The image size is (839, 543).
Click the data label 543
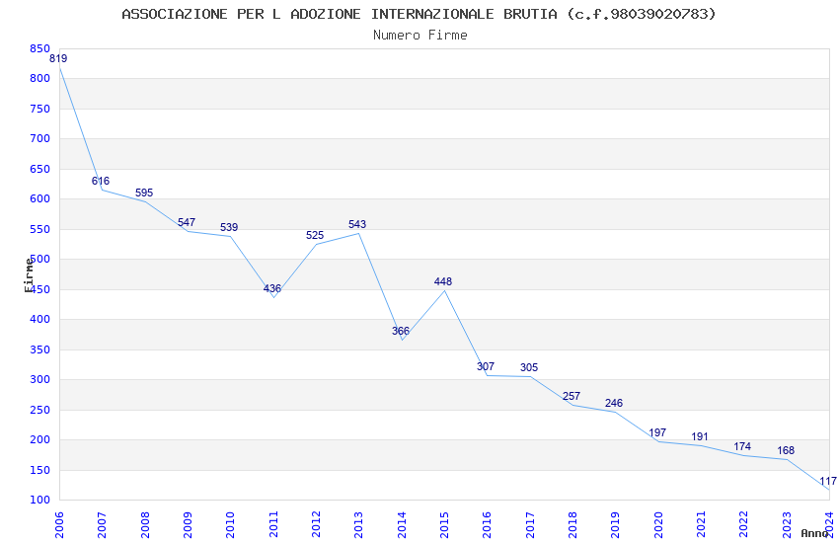click(357, 224)
